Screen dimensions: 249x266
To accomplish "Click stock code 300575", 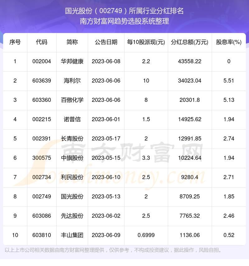I will 42,158.
